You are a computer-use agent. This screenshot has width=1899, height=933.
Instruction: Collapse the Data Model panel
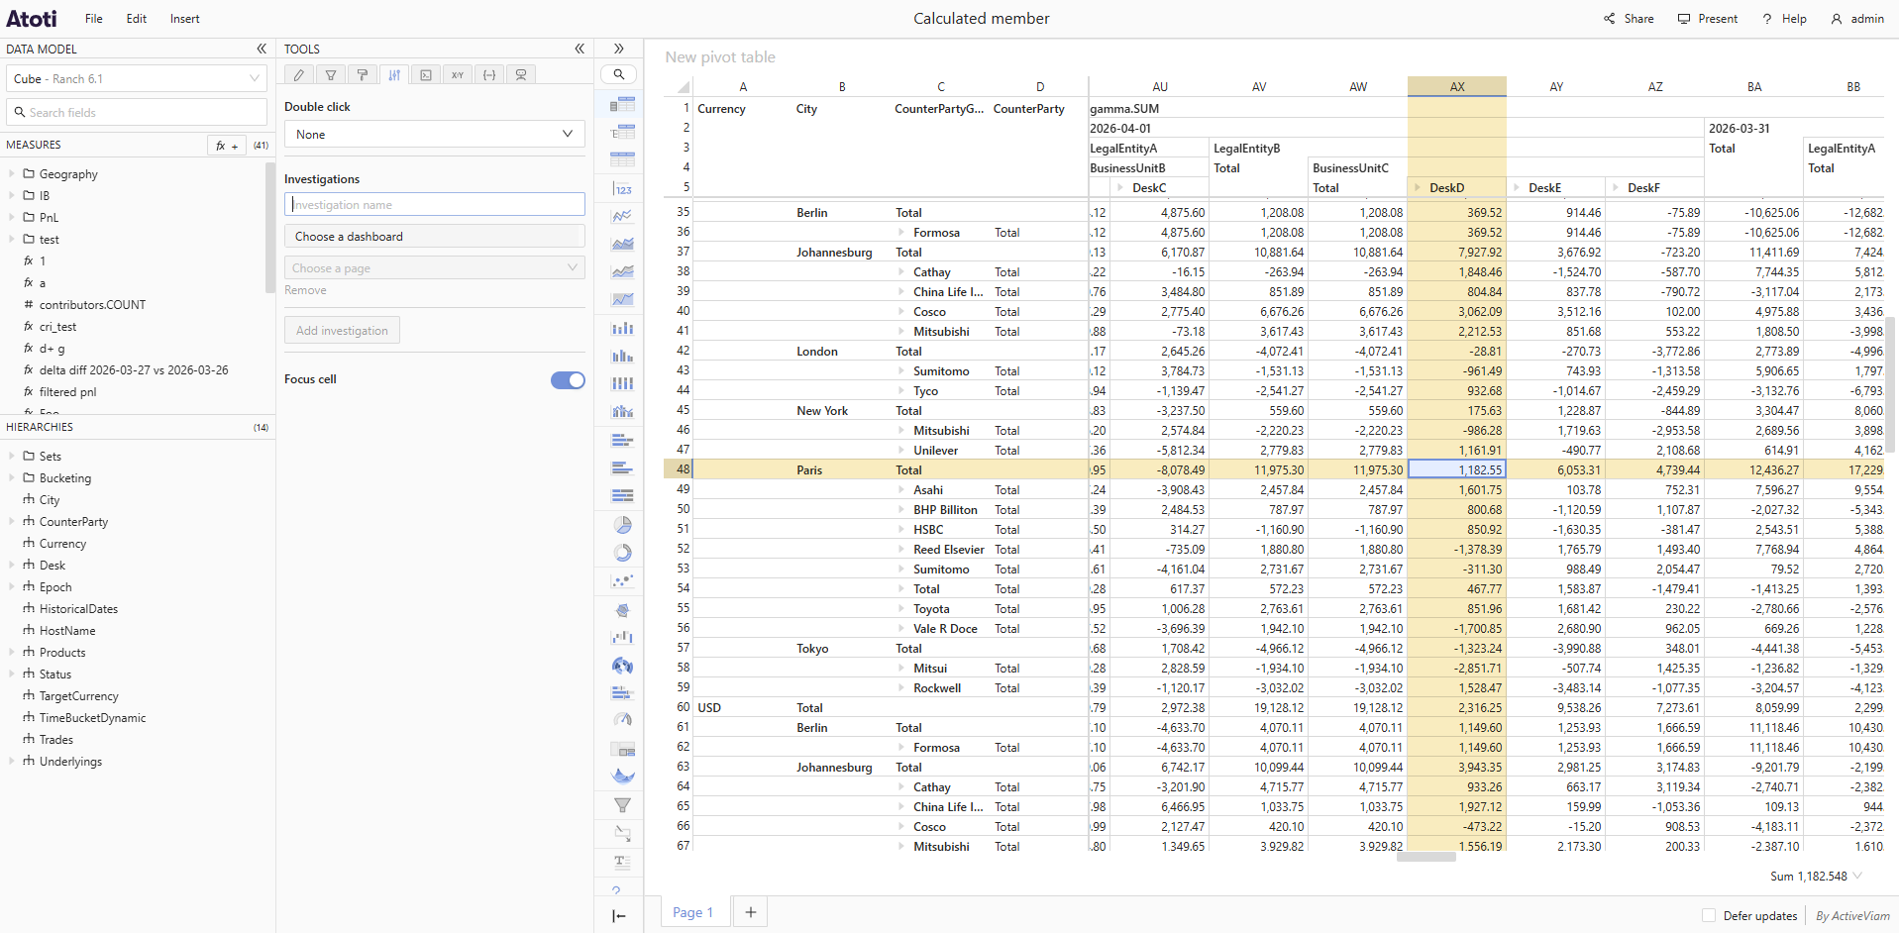pos(262,49)
